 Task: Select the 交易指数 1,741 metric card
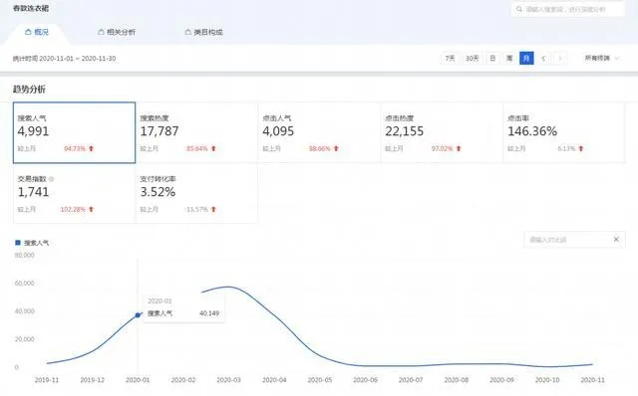(x=74, y=193)
